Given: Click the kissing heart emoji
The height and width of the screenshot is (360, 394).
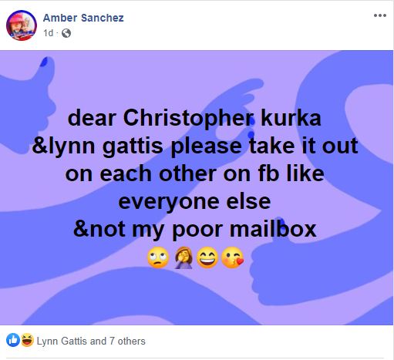Looking at the screenshot, I should click(232, 257).
